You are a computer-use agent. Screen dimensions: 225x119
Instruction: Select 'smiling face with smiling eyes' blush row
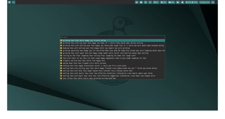(113, 68)
